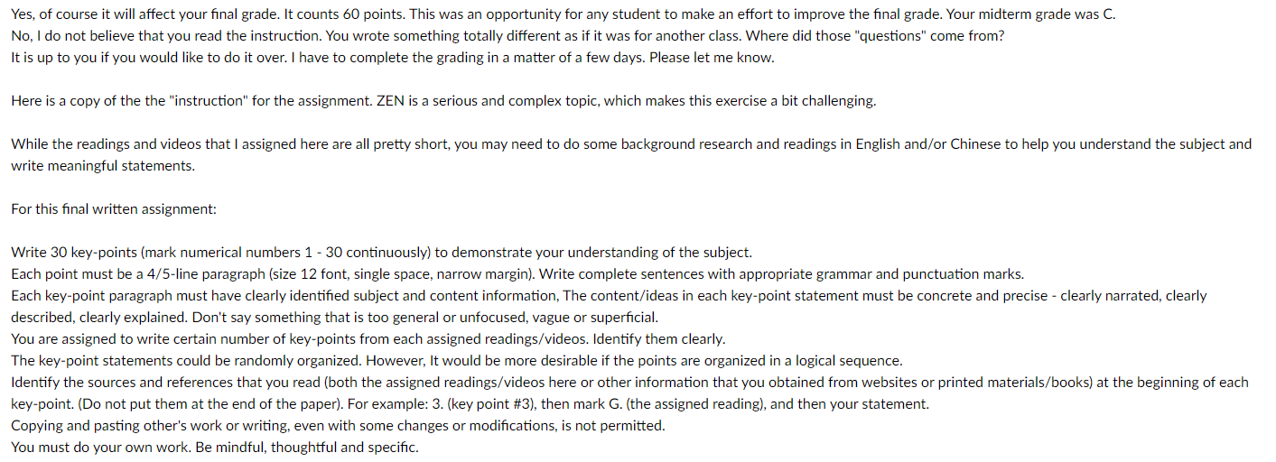
Task: Click the line starting 'Write 30 key-points'
Action: point(381,252)
